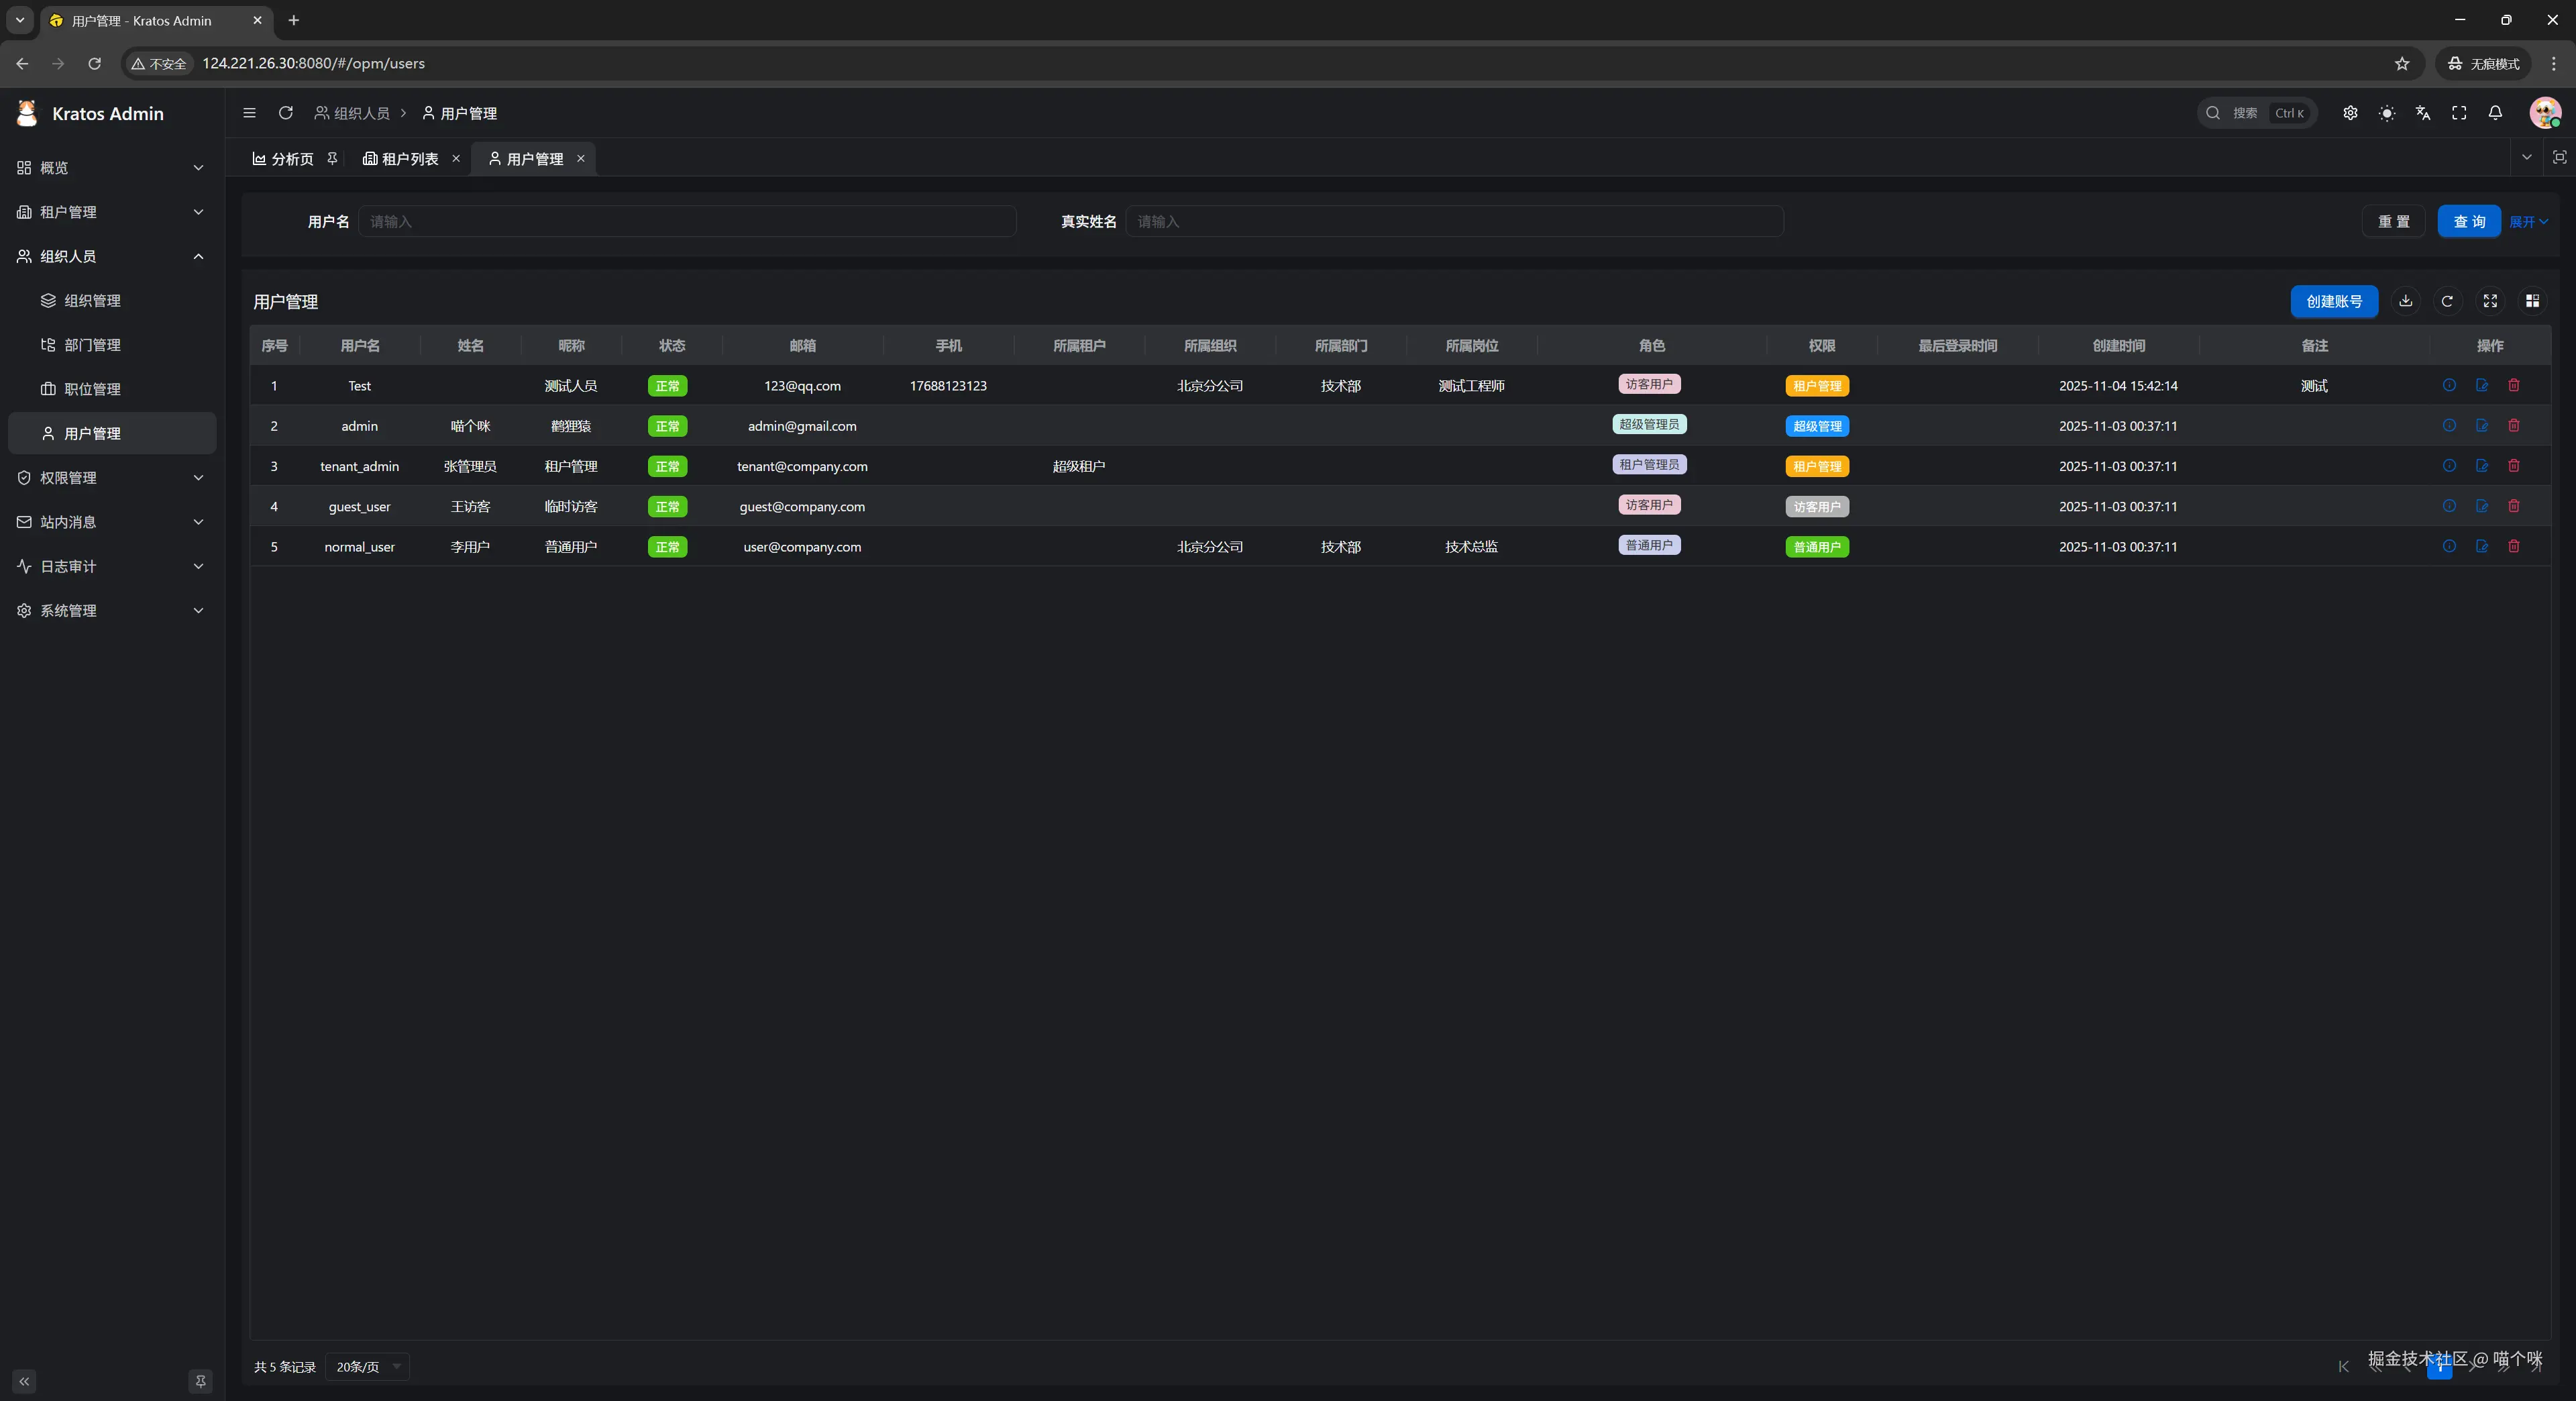2576x1401 pixels.
Task: Click the 创建账号 button
Action: pos(2333,301)
